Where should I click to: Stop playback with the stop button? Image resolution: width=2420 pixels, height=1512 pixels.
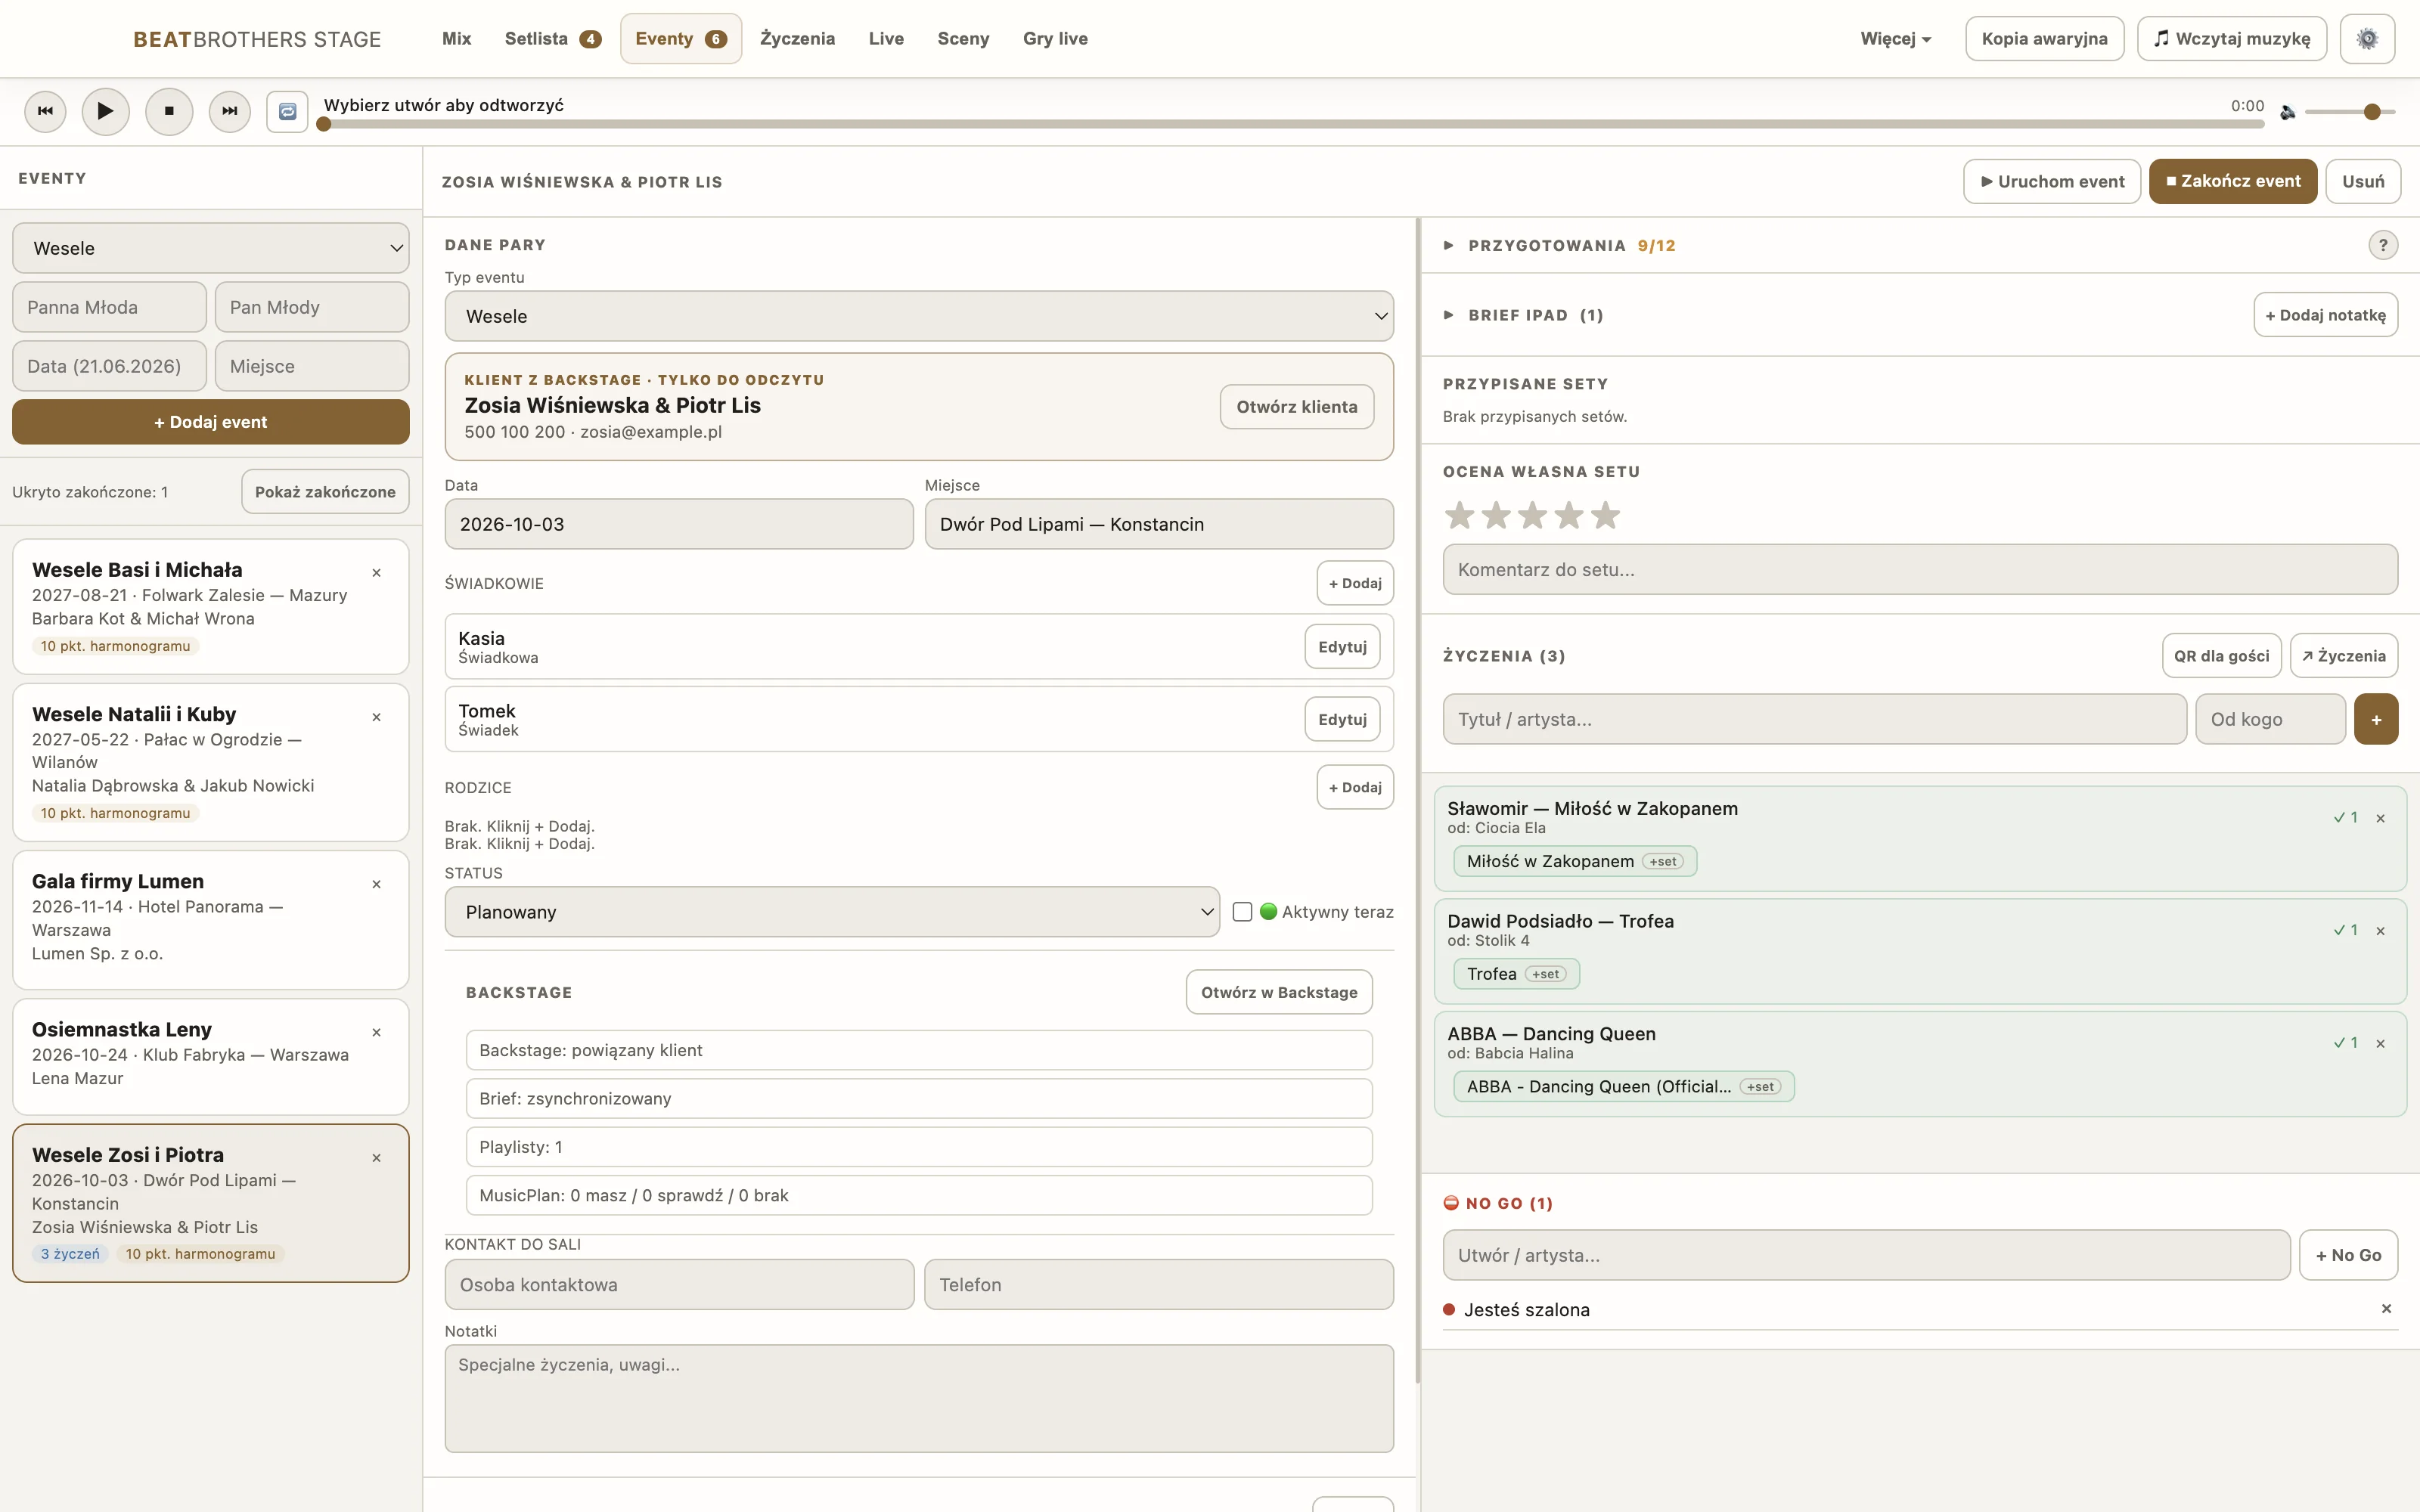click(x=169, y=111)
